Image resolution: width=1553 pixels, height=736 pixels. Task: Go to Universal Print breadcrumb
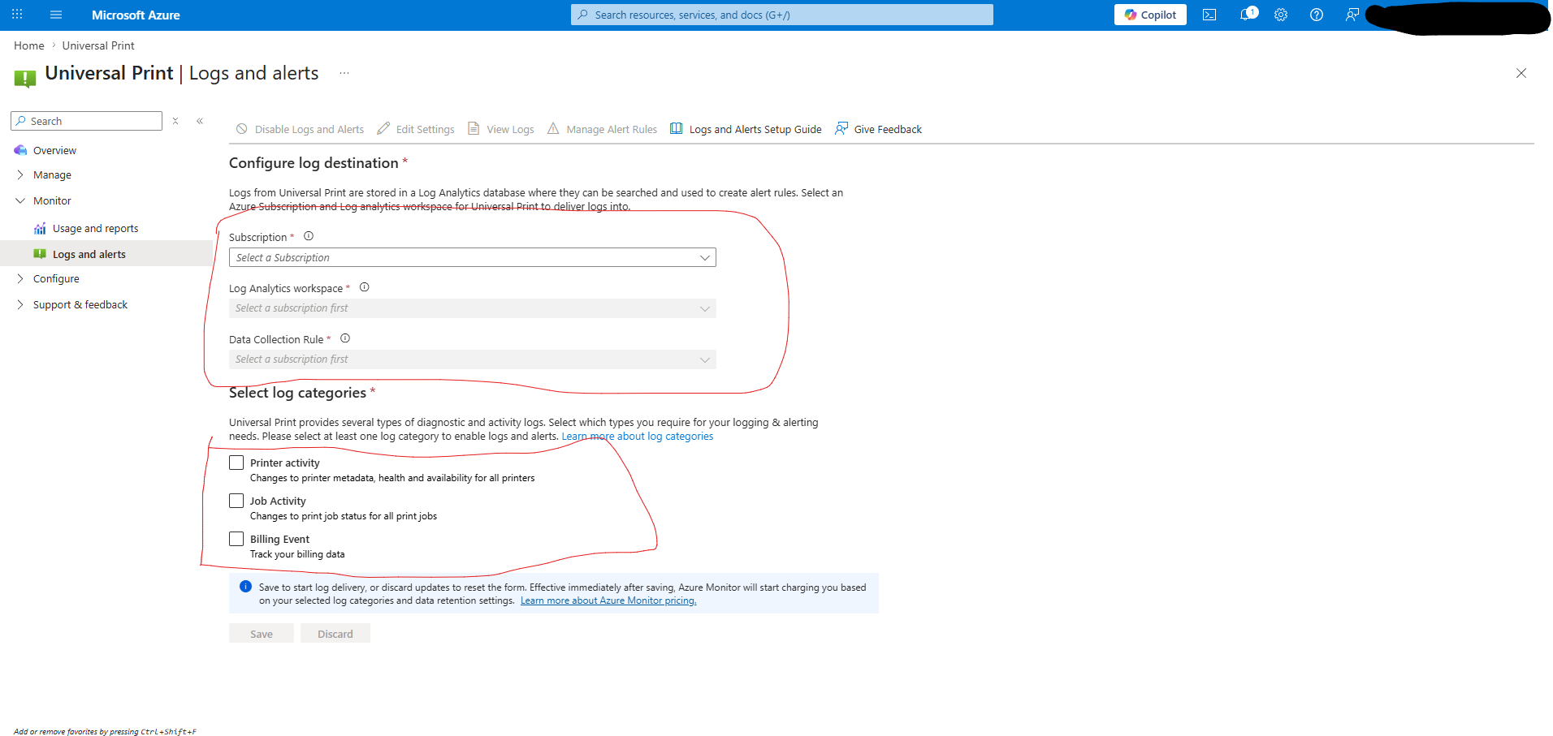(98, 45)
